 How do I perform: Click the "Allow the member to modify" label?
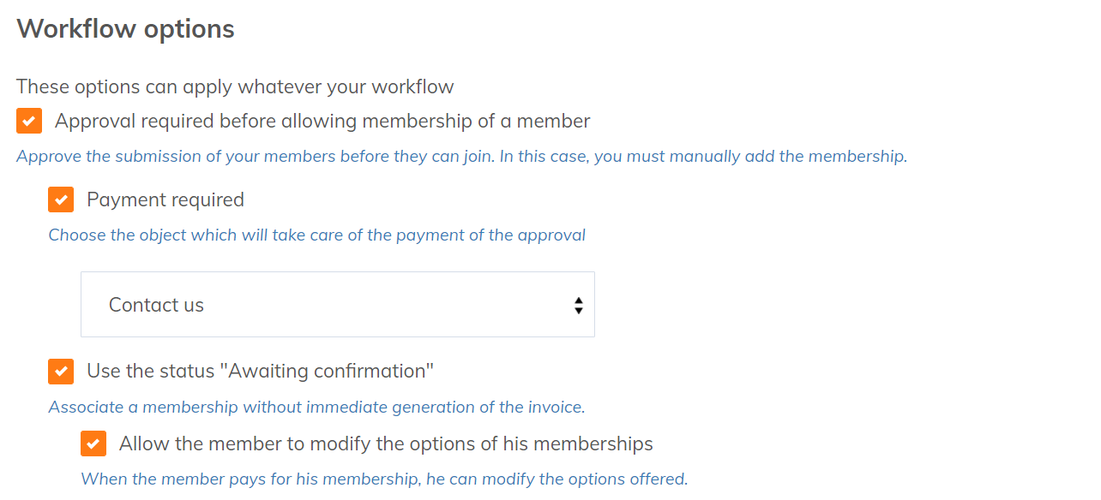coord(386,443)
